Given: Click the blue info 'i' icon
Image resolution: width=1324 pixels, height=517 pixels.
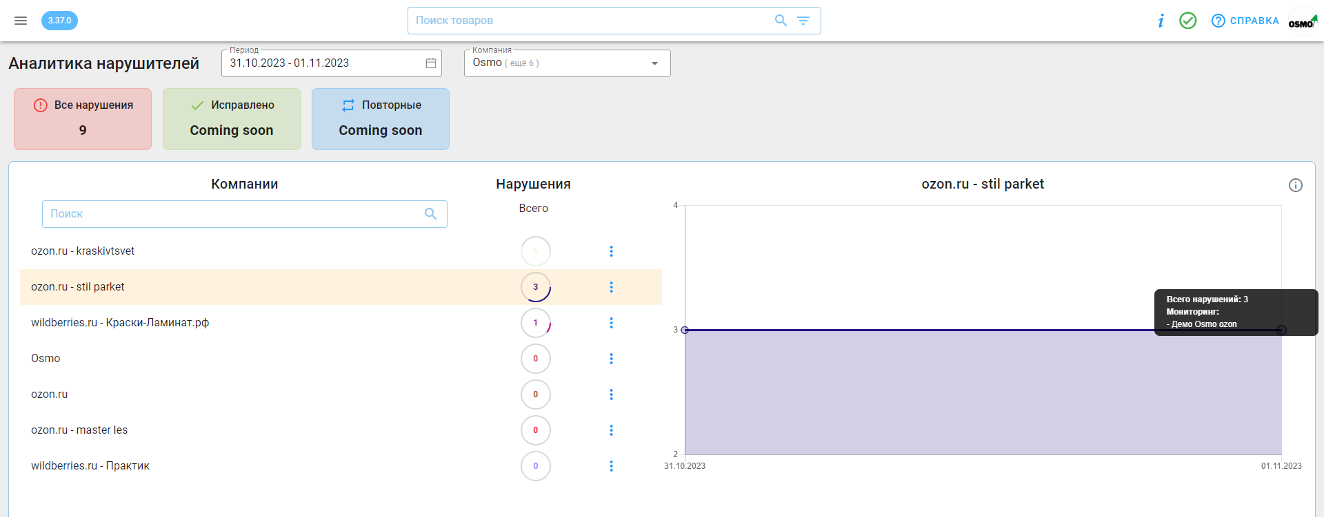Looking at the screenshot, I should (1161, 21).
